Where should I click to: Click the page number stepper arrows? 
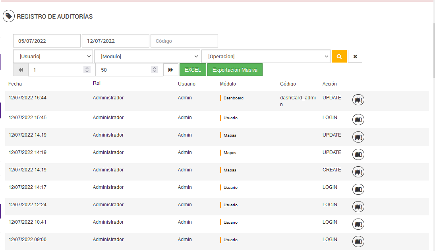(x=87, y=70)
